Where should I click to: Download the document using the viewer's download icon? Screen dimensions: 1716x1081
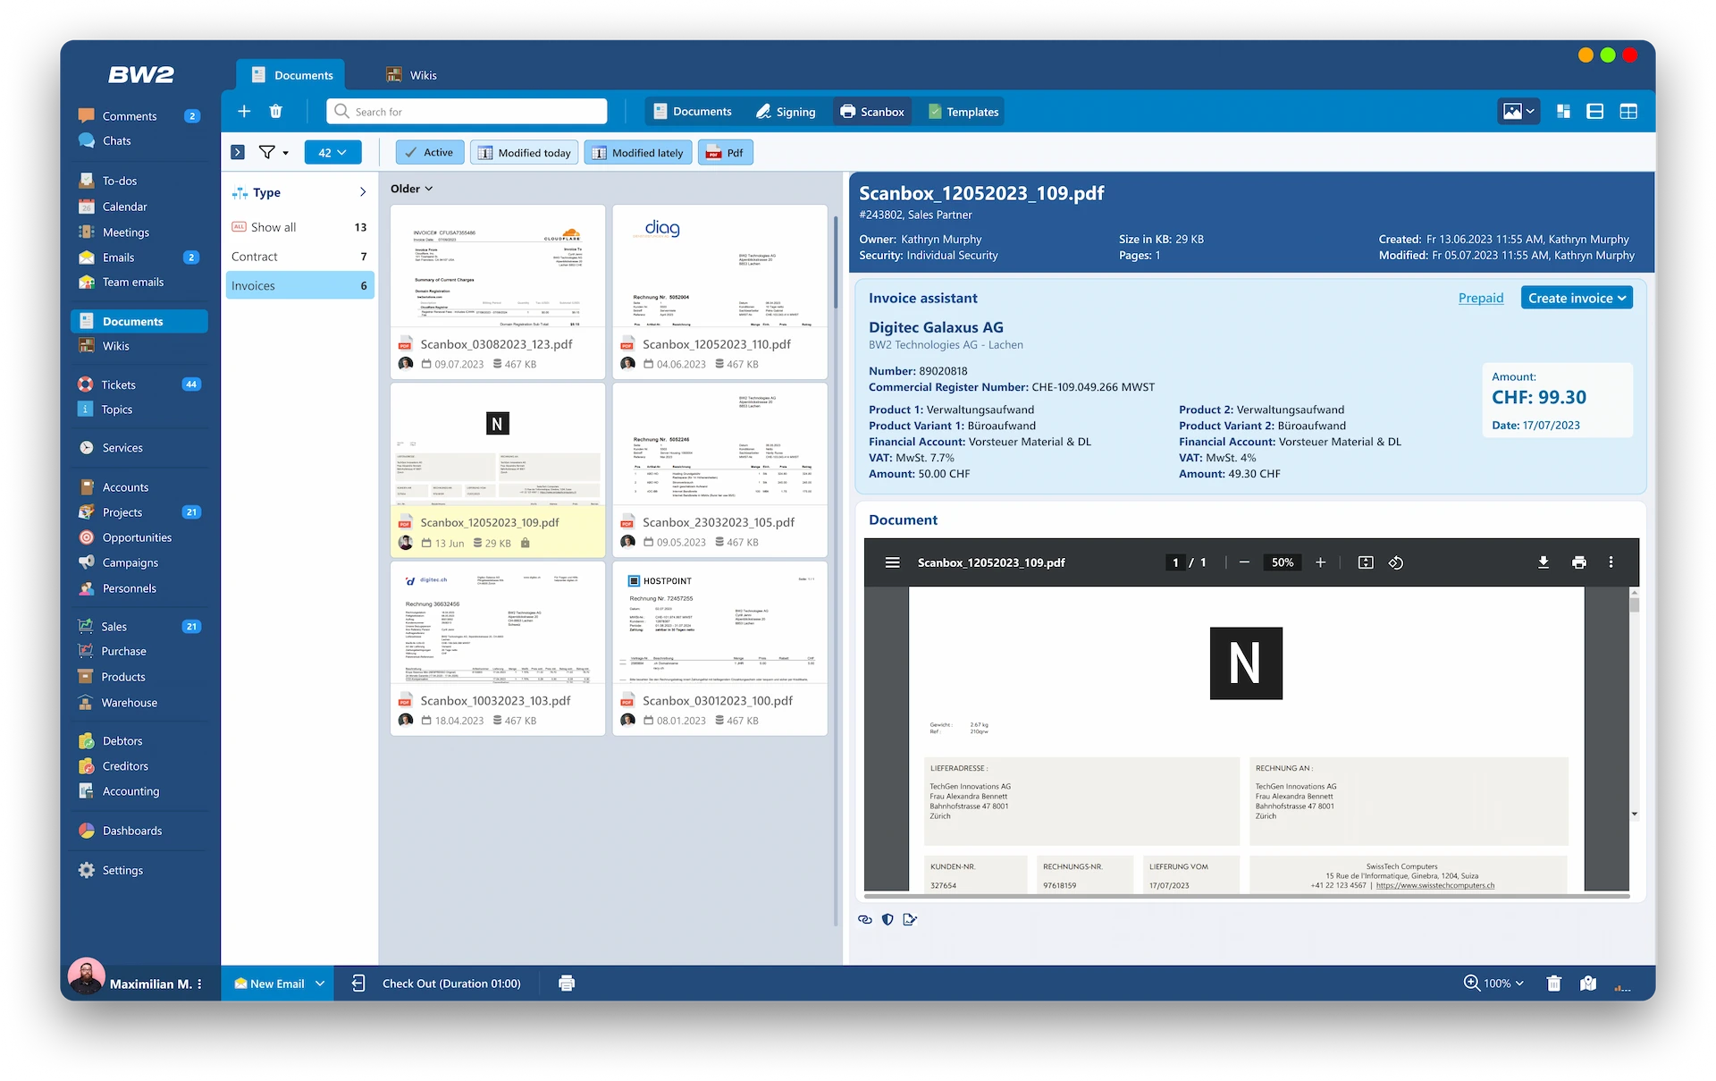point(1543,562)
